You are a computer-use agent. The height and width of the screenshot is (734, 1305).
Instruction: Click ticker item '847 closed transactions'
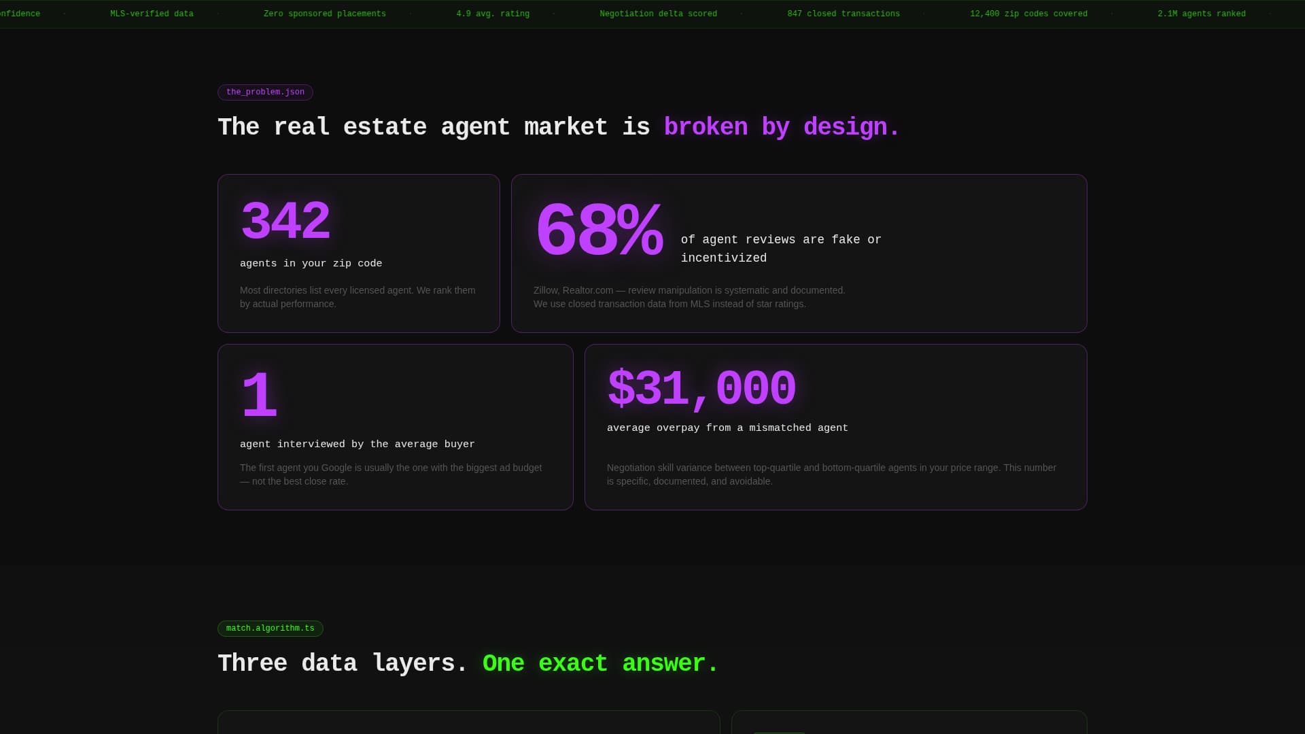click(x=843, y=14)
